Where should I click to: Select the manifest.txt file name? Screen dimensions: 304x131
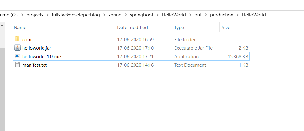[35, 65]
